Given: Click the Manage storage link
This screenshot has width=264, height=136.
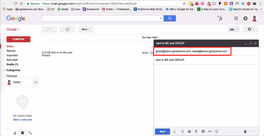Looking at the screenshot, I should [46, 55].
